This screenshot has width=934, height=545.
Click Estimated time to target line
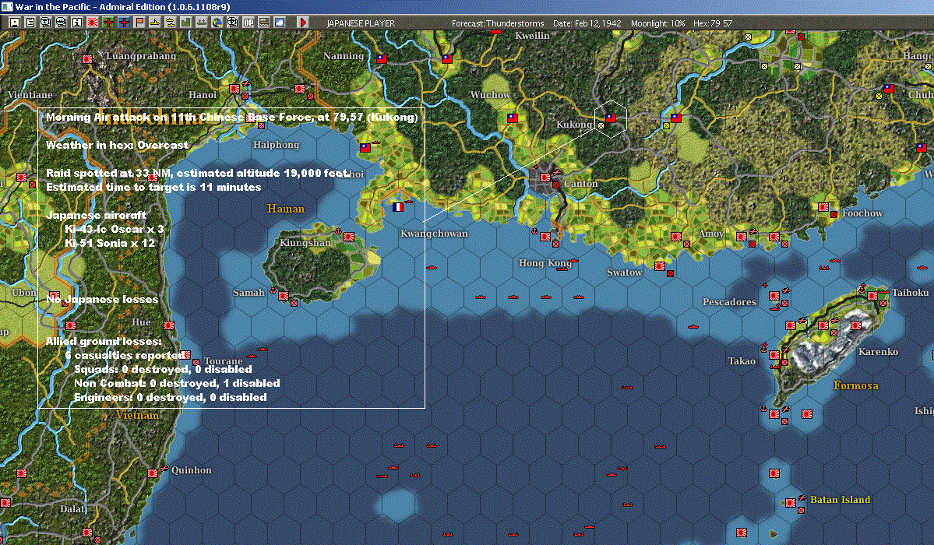[x=153, y=187]
